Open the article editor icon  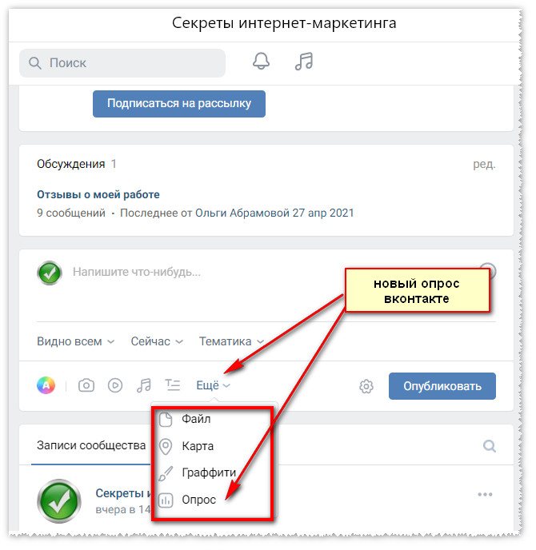click(173, 386)
